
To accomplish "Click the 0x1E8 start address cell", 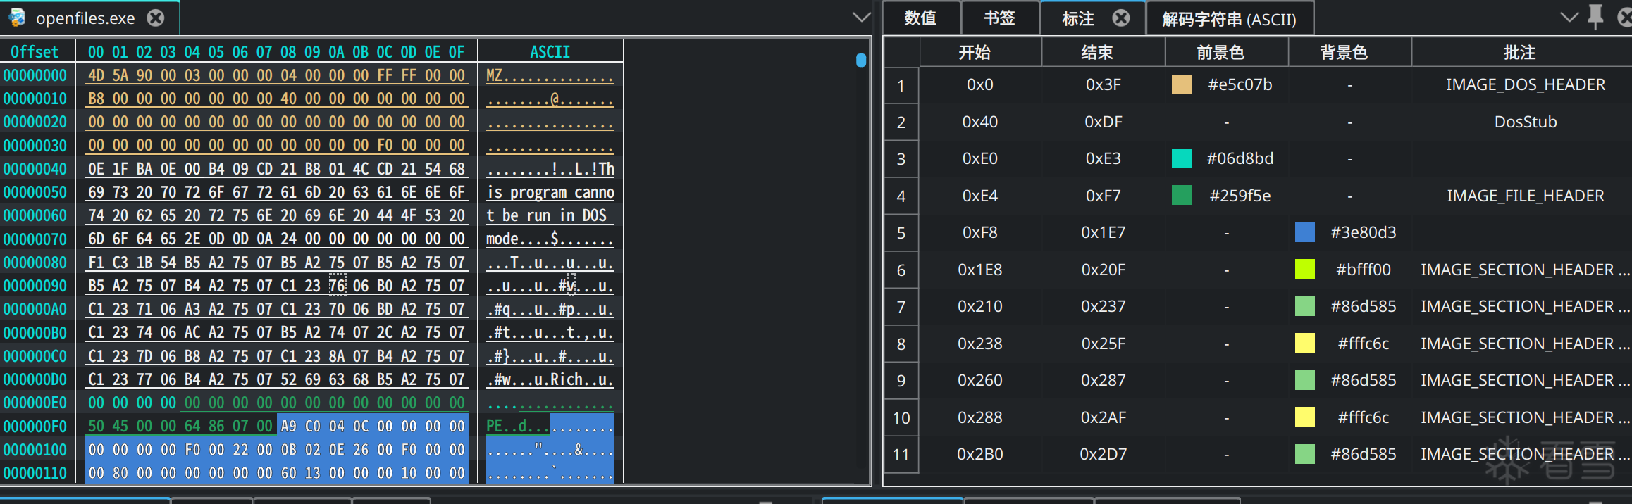I will 980,270.
